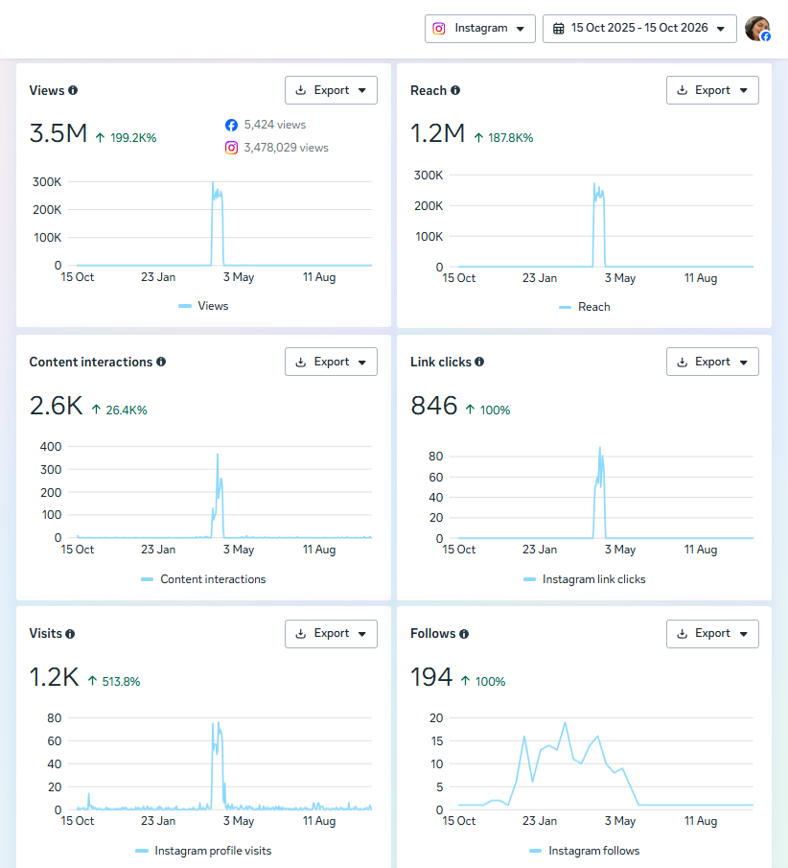Toggle the Views legend swatch
This screenshot has height=868, width=788.
185,306
